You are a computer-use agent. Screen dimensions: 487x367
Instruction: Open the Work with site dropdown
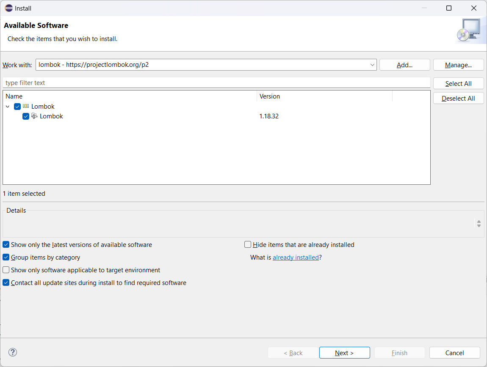(372, 65)
